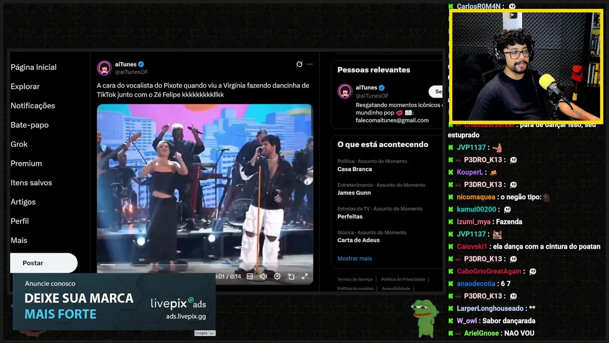This screenshot has height=343, width=609.
Task: Open Notificações in the sidebar
Action: (x=33, y=106)
